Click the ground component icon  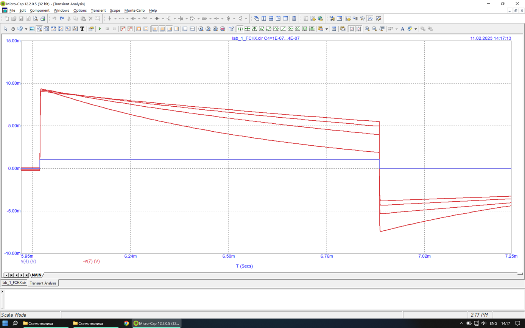[110, 19]
